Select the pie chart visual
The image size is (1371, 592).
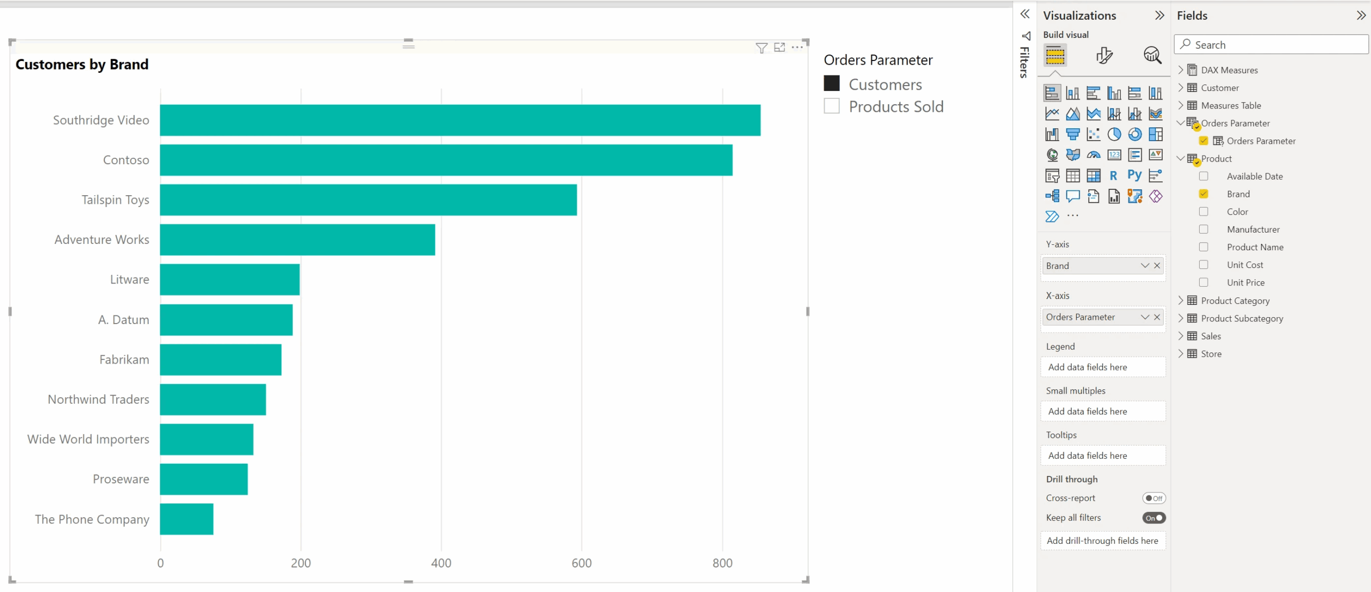click(x=1114, y=134)
